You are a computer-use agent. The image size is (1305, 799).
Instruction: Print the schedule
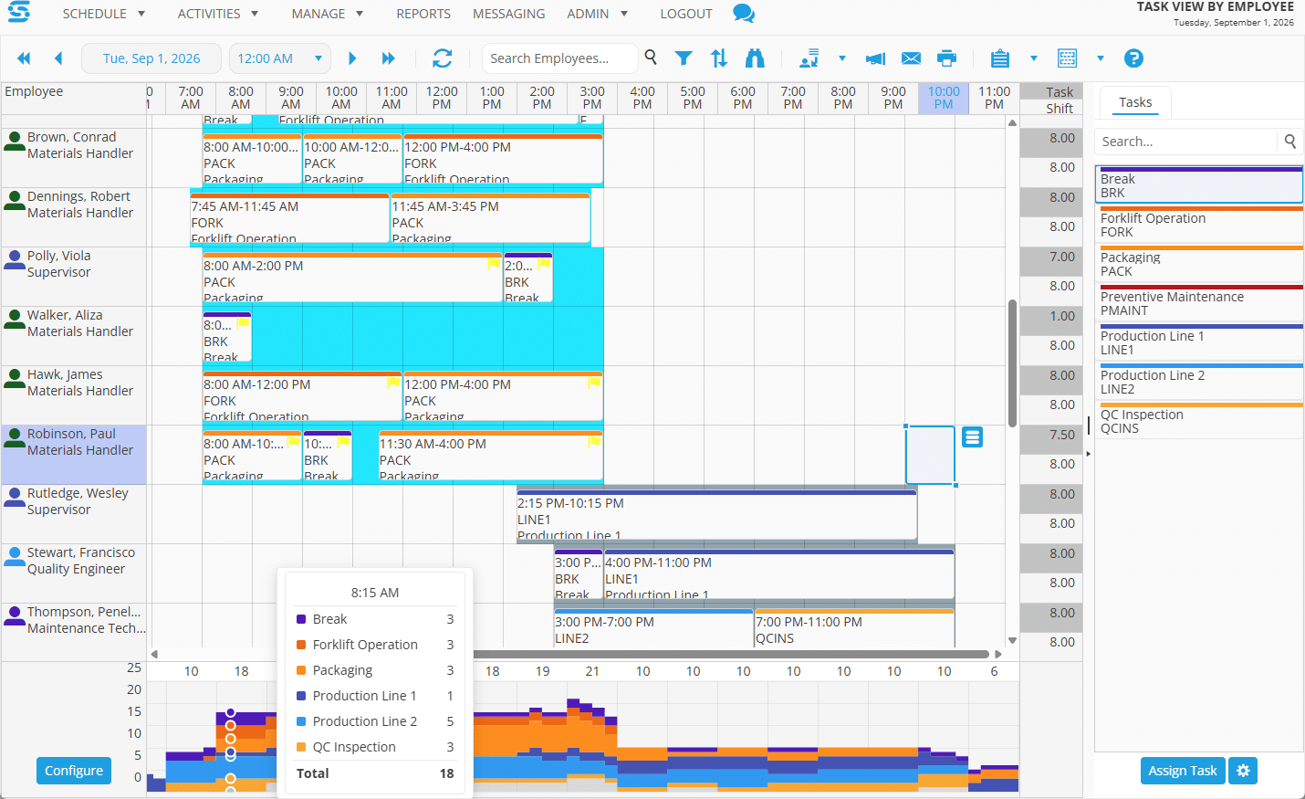pos(947,58)
